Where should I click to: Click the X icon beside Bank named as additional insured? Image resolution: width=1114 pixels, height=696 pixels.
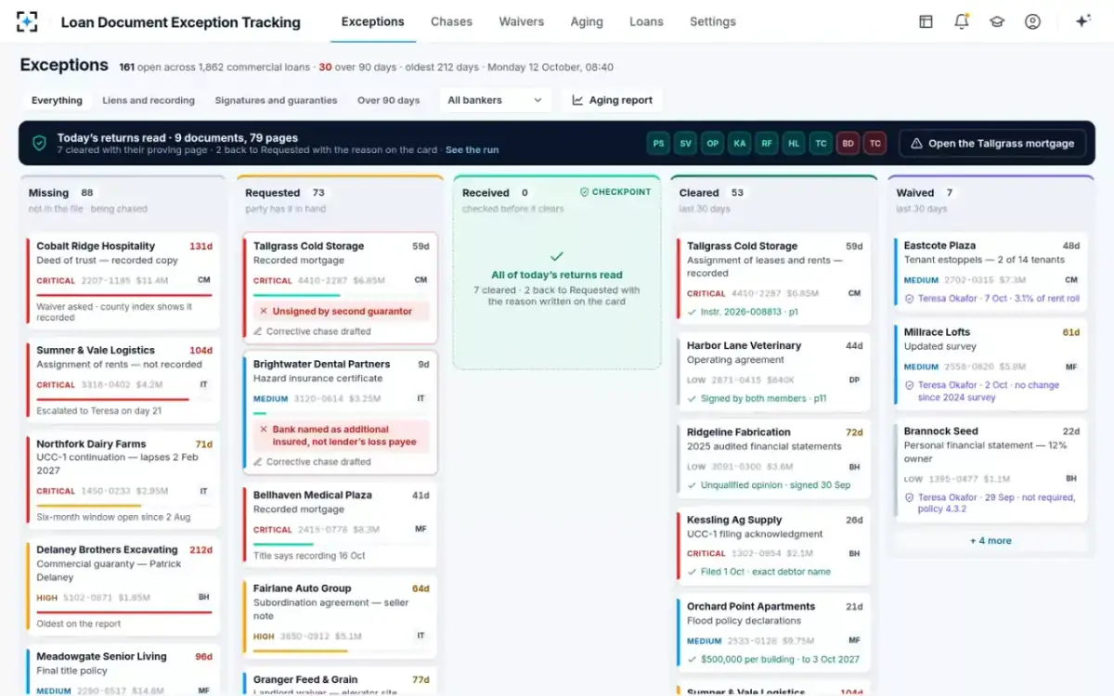coord(263,430)
